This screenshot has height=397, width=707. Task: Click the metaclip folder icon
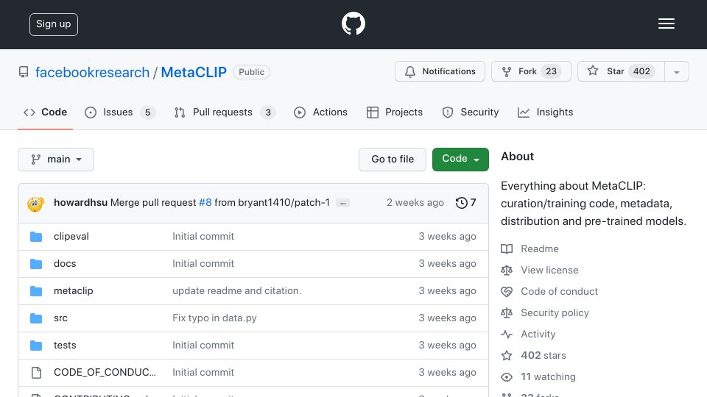click(36, 291)
